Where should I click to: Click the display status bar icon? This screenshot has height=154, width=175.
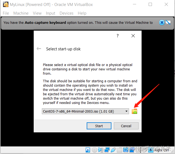(126, 150)
